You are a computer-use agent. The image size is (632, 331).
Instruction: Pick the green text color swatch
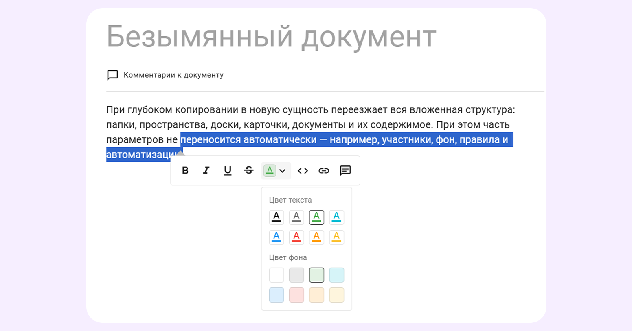316,218
